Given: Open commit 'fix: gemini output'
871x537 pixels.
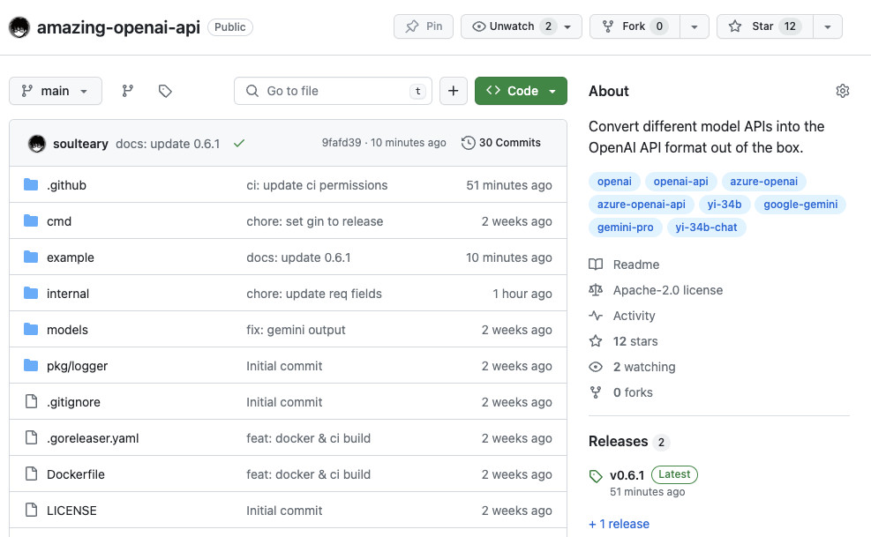Looking at the screenshot, I should pyautogui.click(x=297, y=329).
